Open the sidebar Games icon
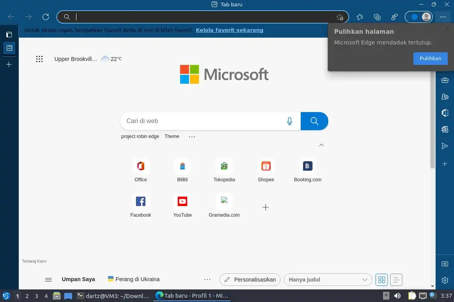The width and height of the screenshot is (454, 302). coord(445,96)
